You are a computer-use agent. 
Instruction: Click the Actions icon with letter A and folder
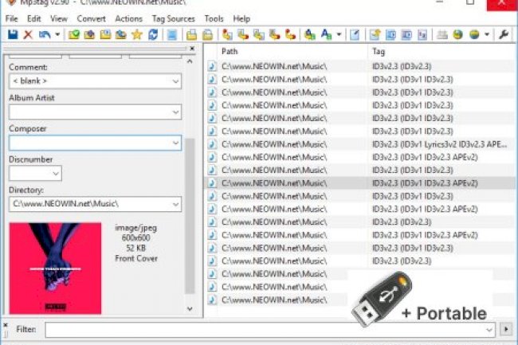tap(309, 34)
